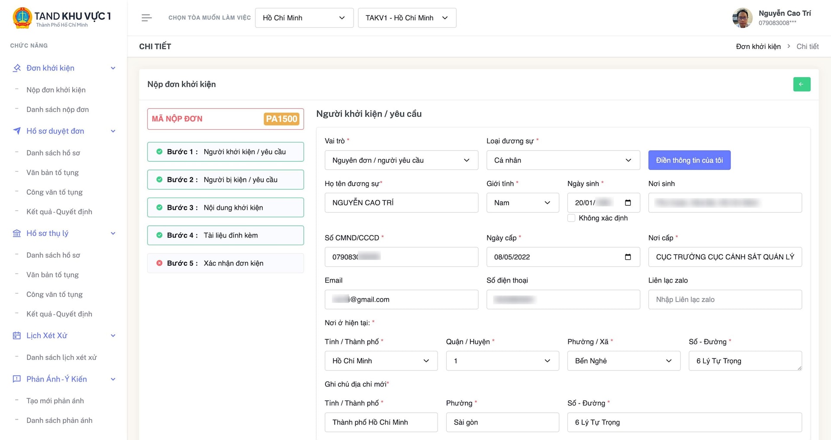The image size is (831, 440).
Task: Click the green back arrow button
Action: (802, 84)
